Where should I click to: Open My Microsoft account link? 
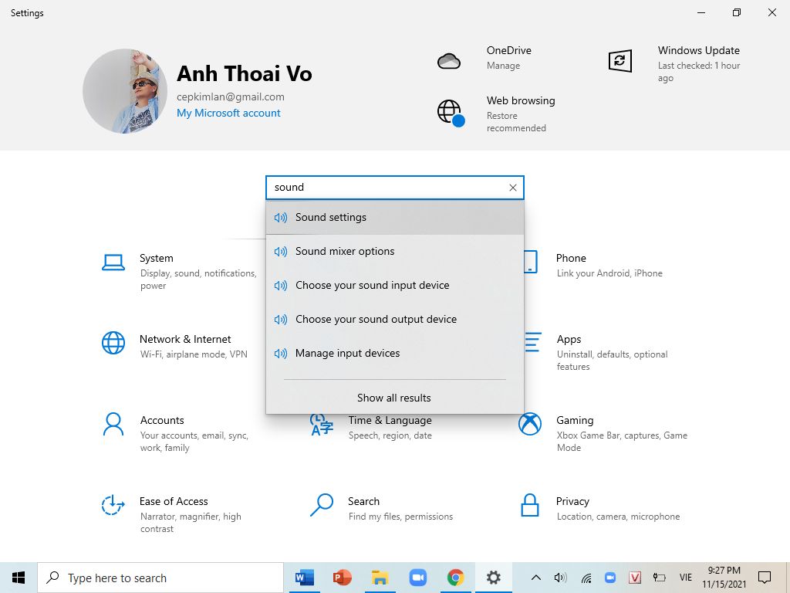click(228, 113)
